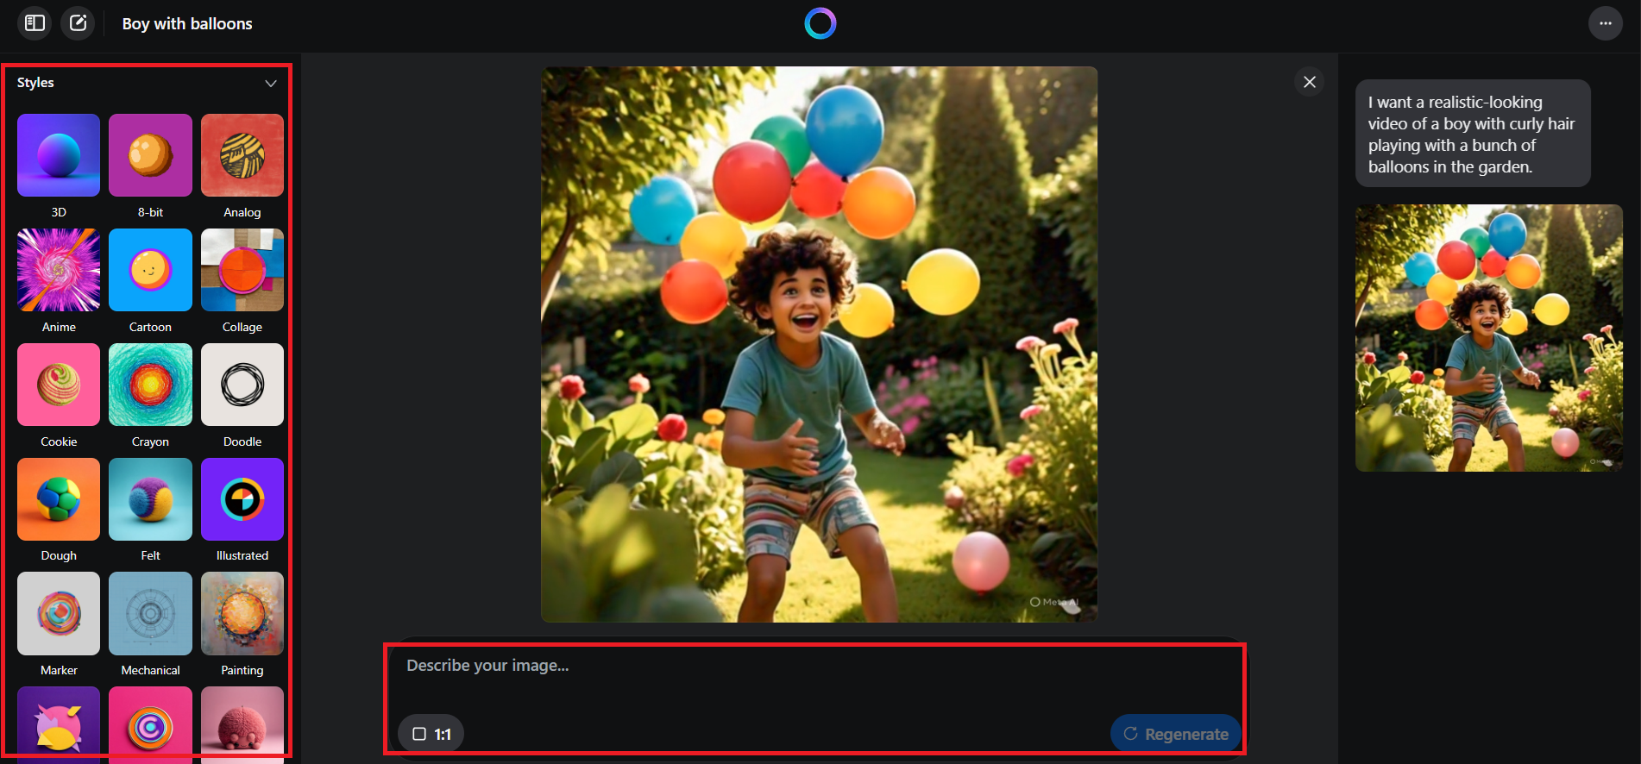Image resolution: width=1641 pixels, height=764 pixels.
Task: Click the large boy with balloons image
Action: tap(820, 344)
